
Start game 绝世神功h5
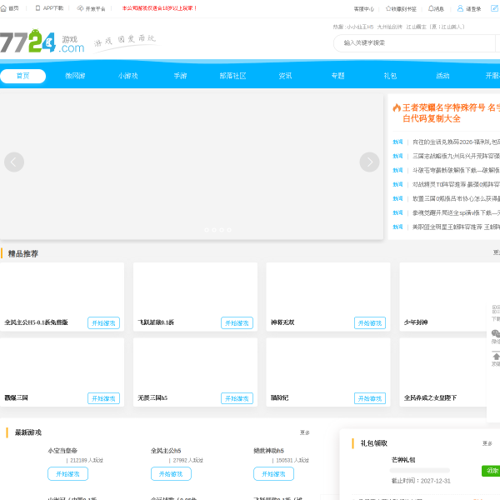coord(273,474)
